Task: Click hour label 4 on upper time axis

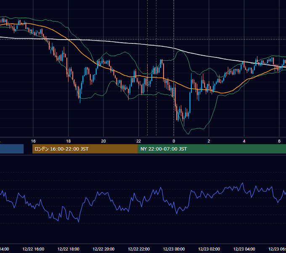Action: (244, 141)
